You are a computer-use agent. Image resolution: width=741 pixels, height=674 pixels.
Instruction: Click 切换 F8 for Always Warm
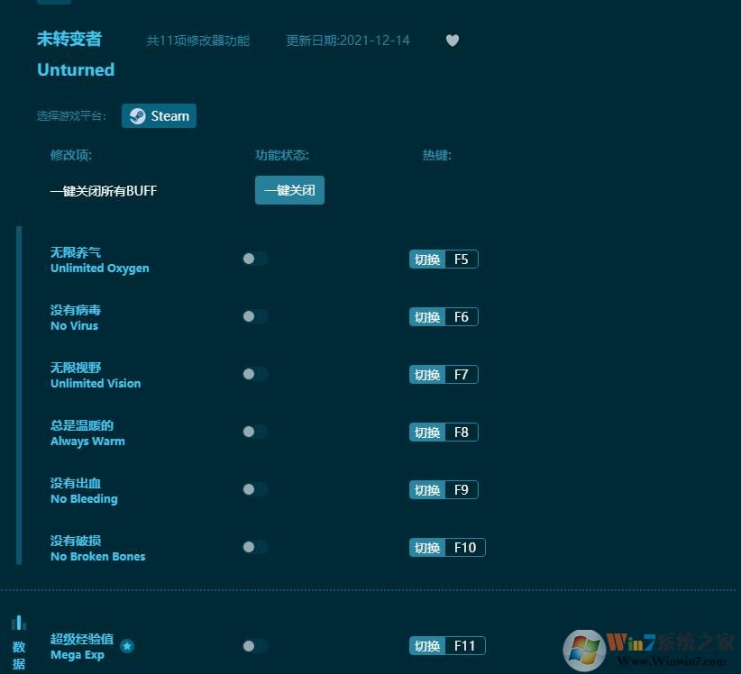point(443,432)
